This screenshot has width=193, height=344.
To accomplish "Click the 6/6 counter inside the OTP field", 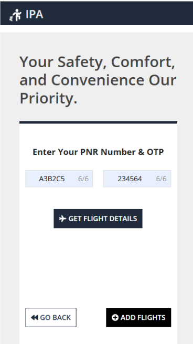I will [x=161, y=179].
